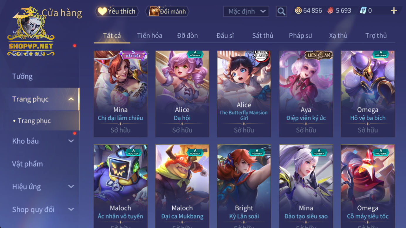This screenshot has height=228, width=406.
Task: Click the plus icon to add currency
Action: click(x=394, y=11)
